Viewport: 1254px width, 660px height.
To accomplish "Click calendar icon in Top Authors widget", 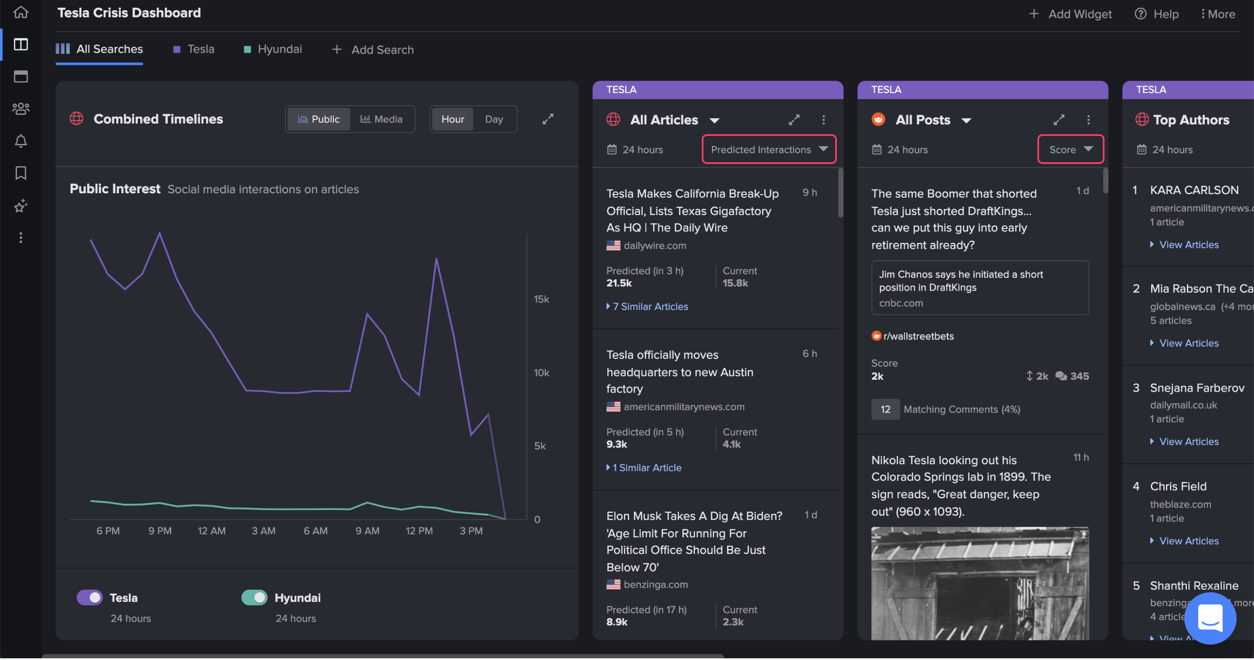I will (1141, 149).
